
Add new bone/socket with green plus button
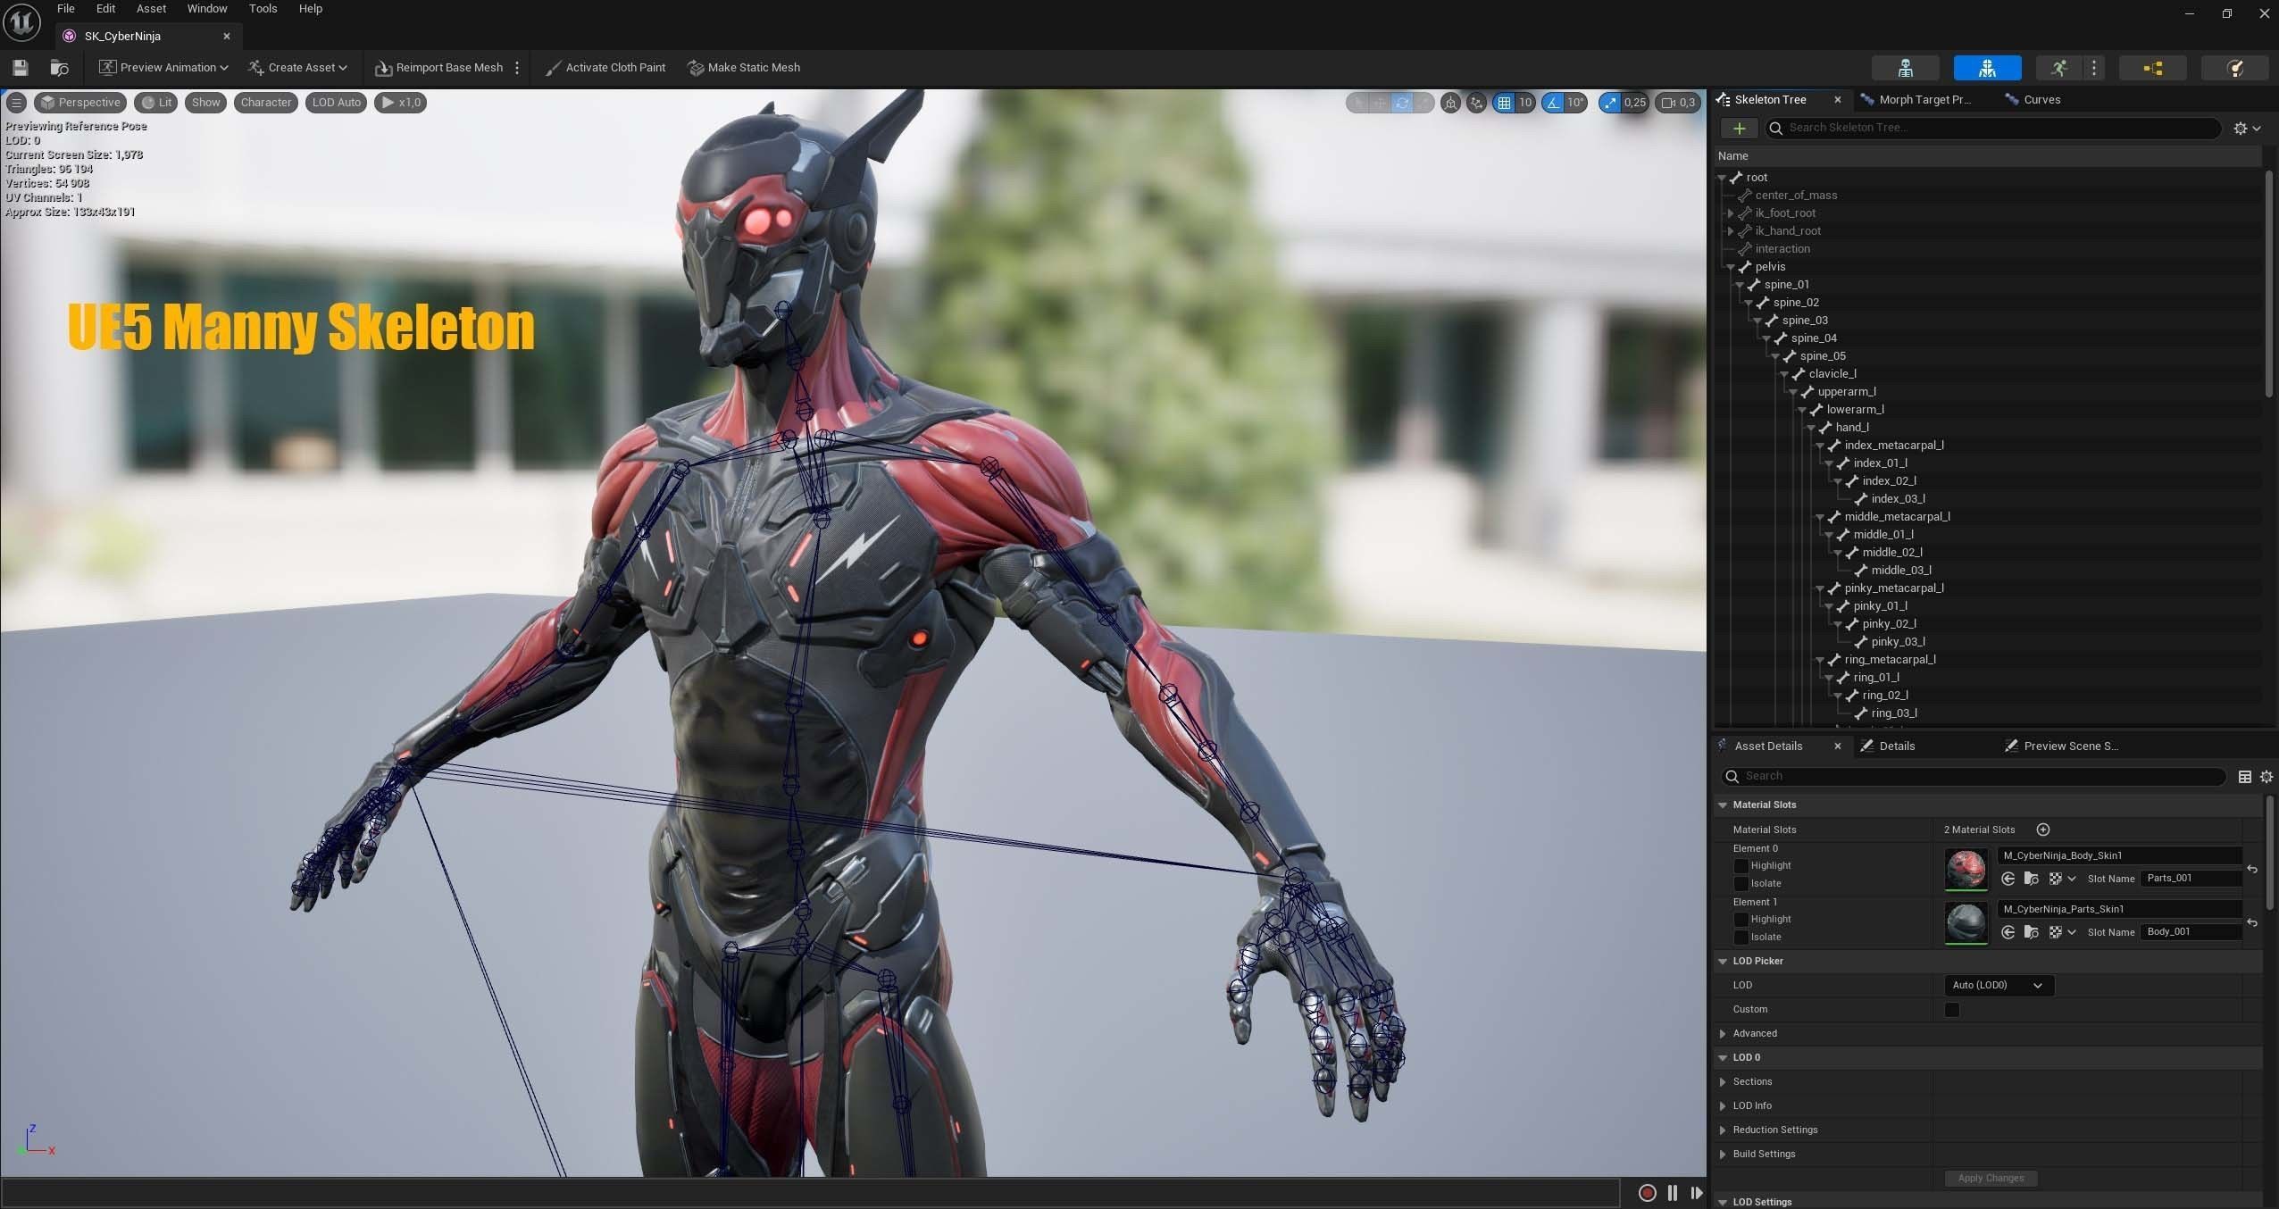click(1739, 129)
